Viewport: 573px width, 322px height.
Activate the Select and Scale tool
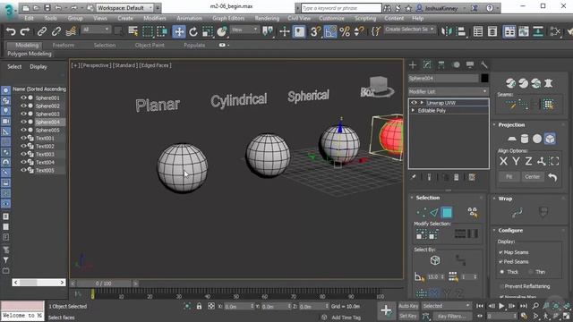click(x=208, y=32)
